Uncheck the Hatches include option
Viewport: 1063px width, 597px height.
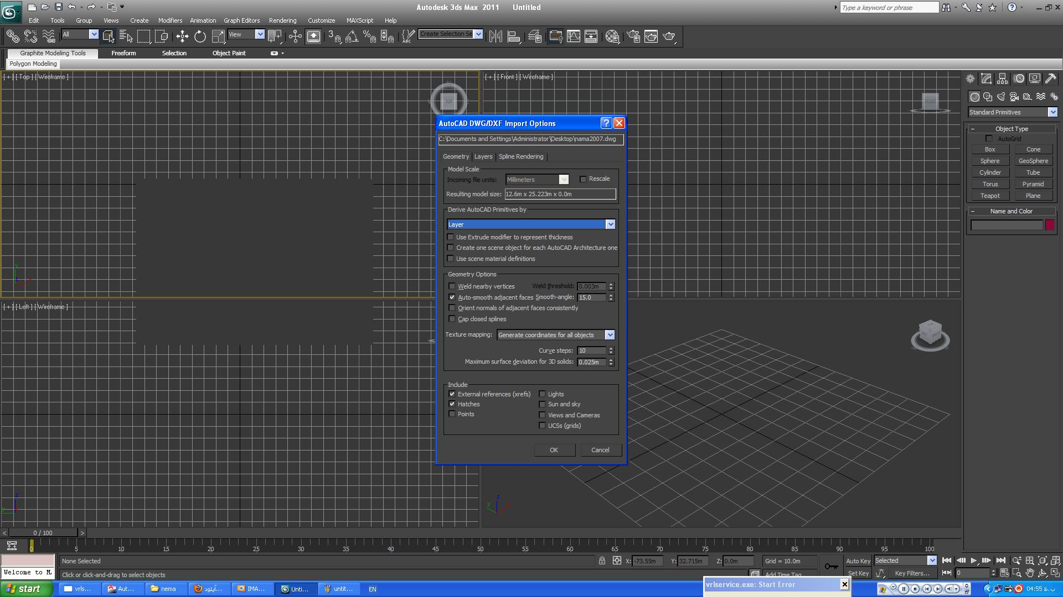452,404
